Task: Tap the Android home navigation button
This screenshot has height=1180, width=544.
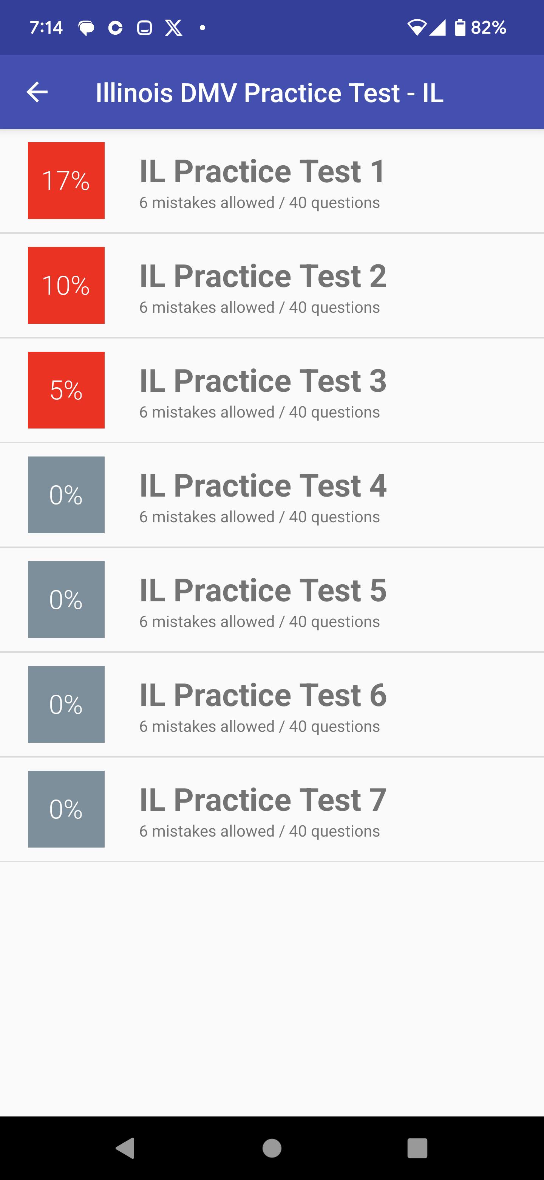Action: [x=272, y=1148]
